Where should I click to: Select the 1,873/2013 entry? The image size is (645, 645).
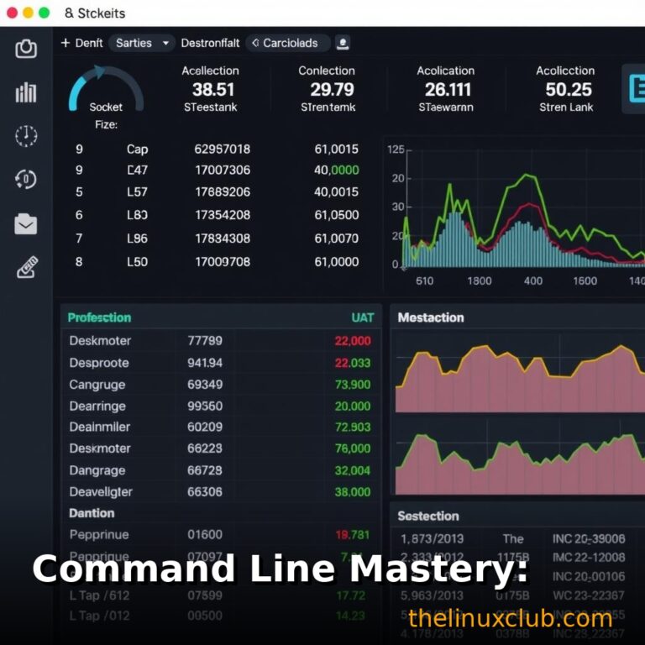point(432,539)
